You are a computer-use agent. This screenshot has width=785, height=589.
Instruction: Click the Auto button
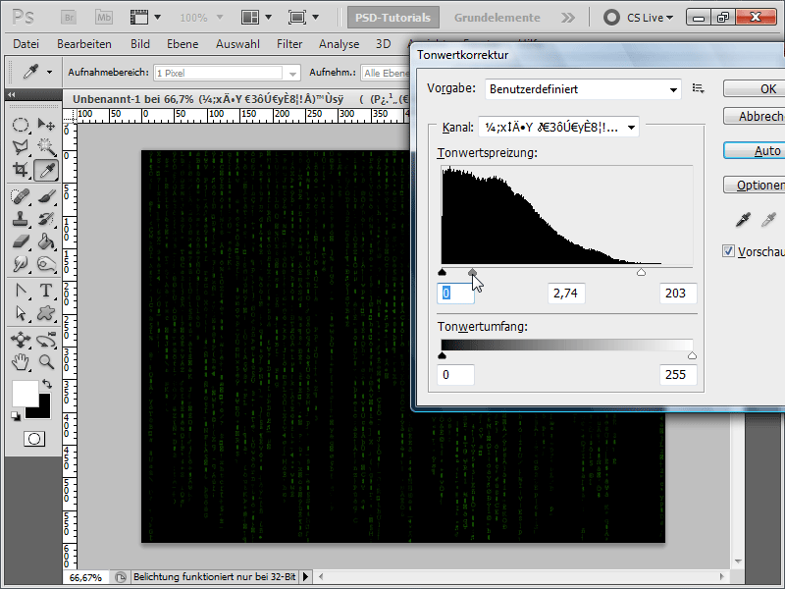754,151
